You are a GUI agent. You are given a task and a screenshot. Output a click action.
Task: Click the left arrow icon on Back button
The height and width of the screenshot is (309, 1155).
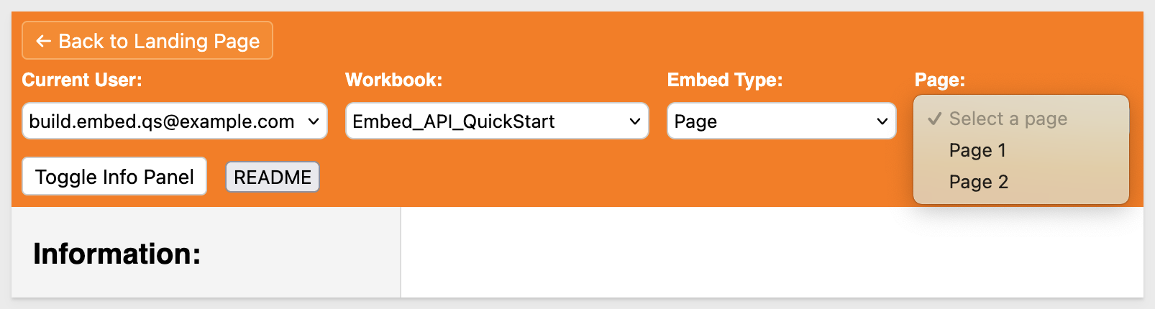point(43,42)
